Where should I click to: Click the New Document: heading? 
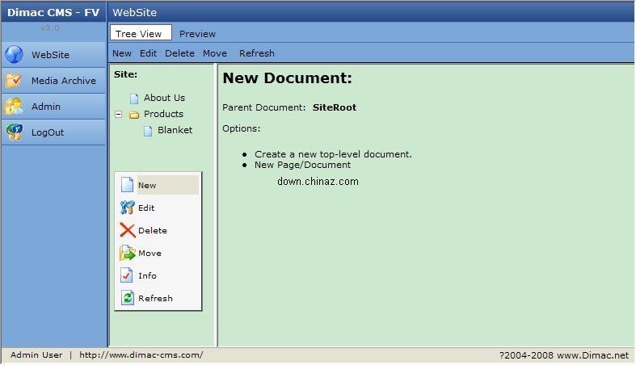pyautogui.click(x=287, y=78)
